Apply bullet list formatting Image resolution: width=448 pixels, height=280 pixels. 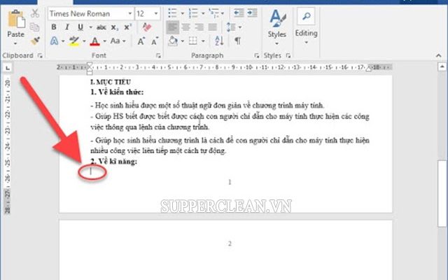pos(173,13)
